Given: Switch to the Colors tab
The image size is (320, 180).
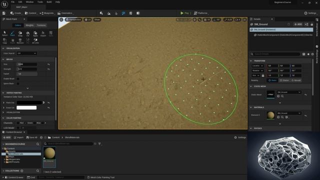Looking at the screenshot, I should click(x=18, y=25).
